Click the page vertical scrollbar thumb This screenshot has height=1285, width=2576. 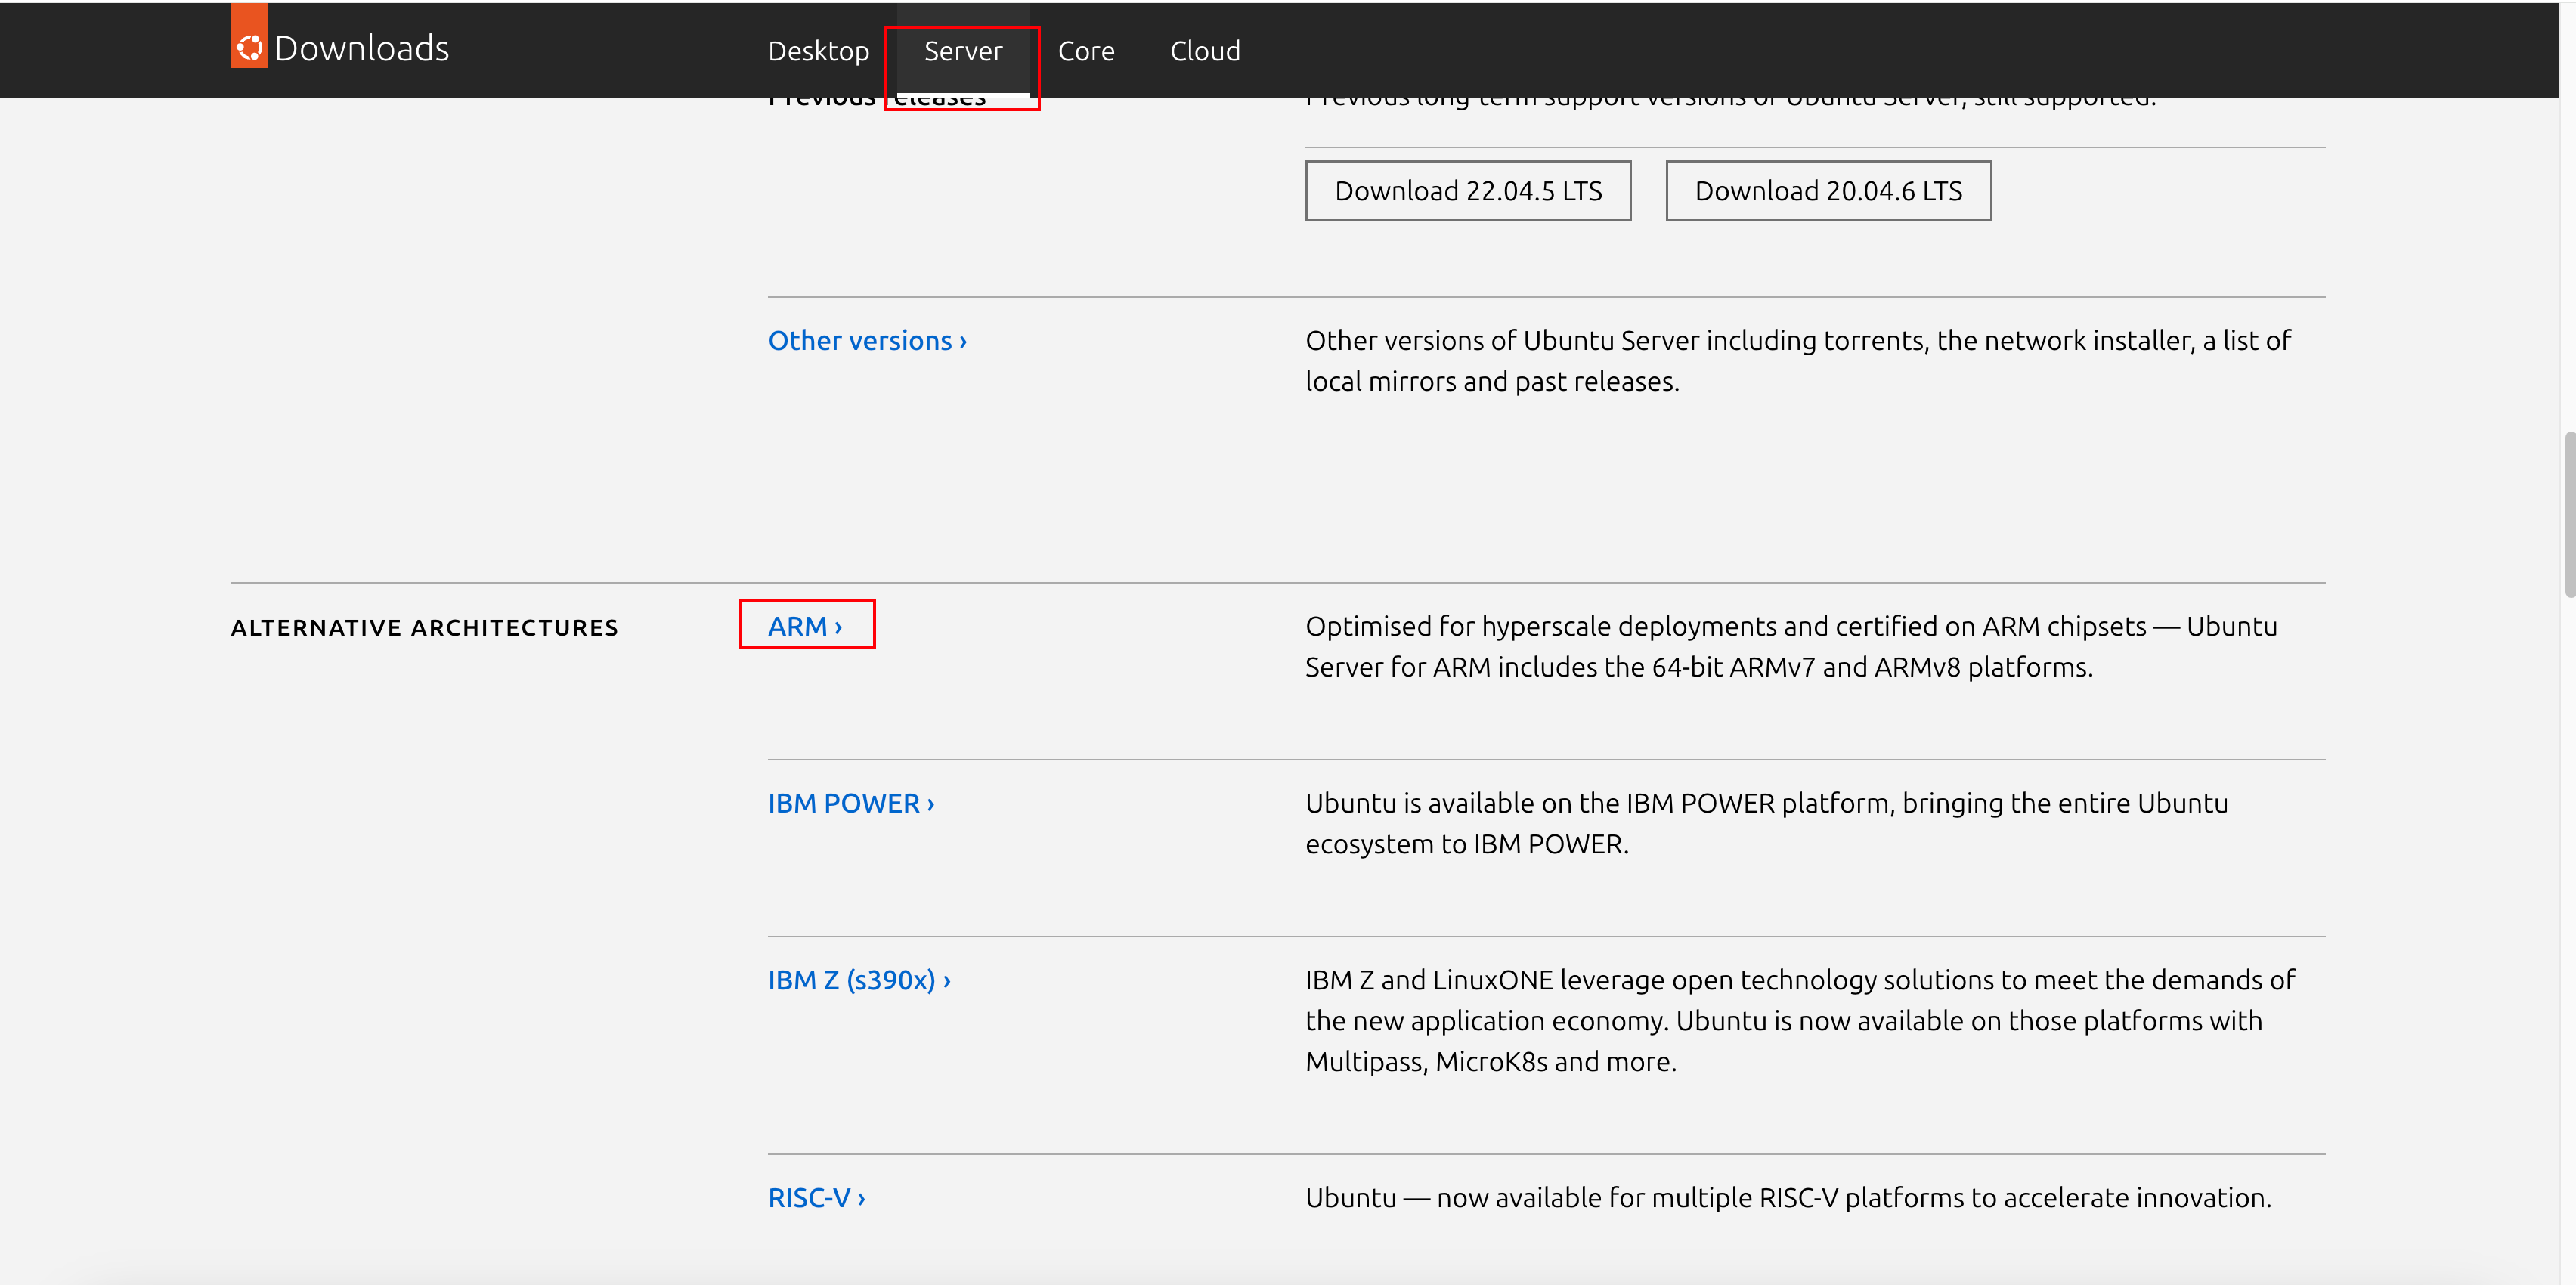2569,514
